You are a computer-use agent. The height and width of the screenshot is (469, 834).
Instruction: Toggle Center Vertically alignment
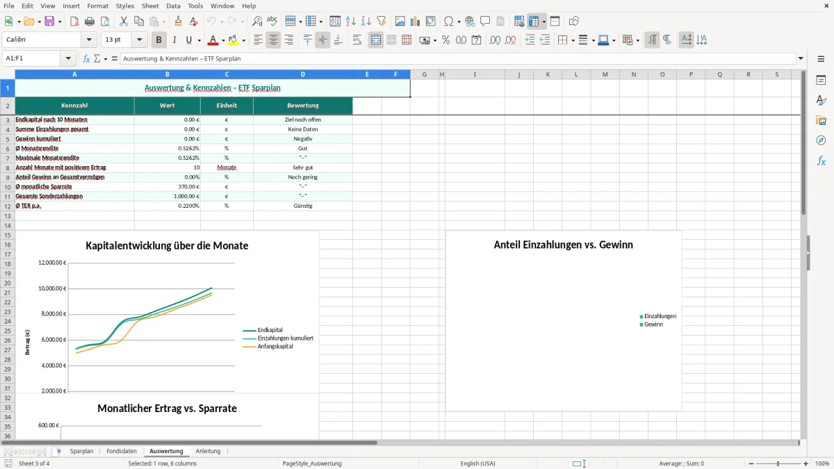click(x=322, y=40)
